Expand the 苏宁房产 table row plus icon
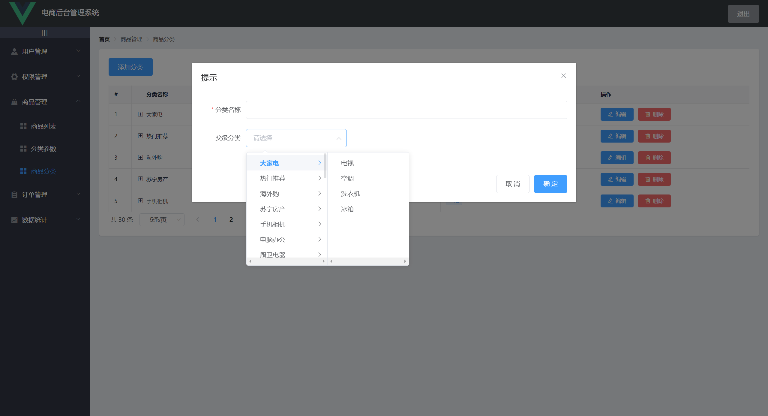 coord(140,179)
